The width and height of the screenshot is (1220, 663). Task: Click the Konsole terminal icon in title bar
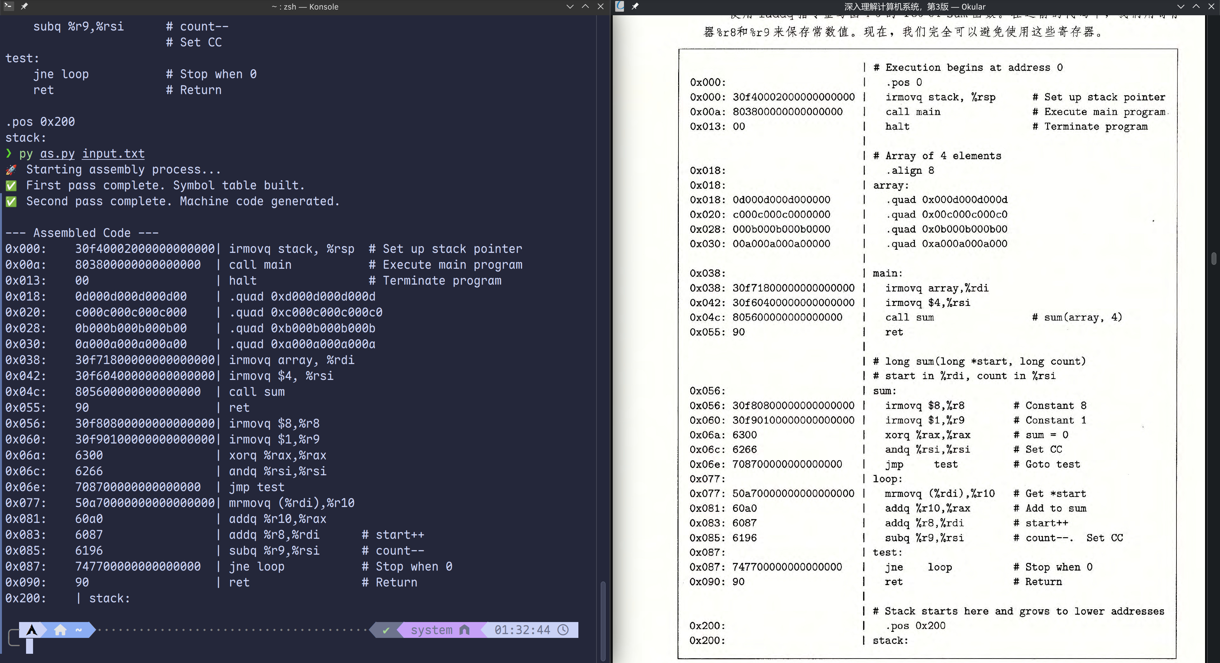tap(8, 6)
